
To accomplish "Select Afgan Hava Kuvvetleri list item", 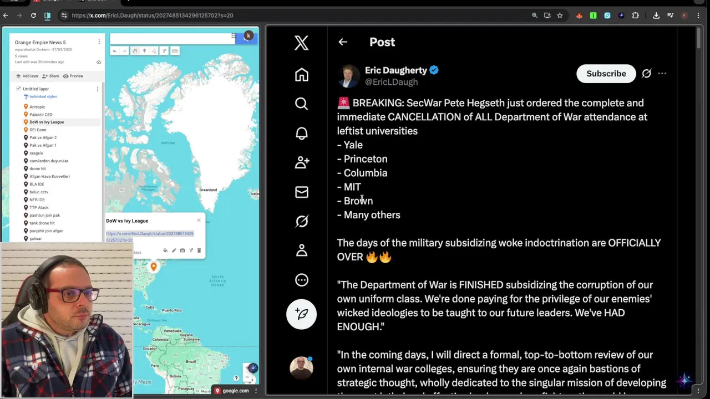I will 49,176.
